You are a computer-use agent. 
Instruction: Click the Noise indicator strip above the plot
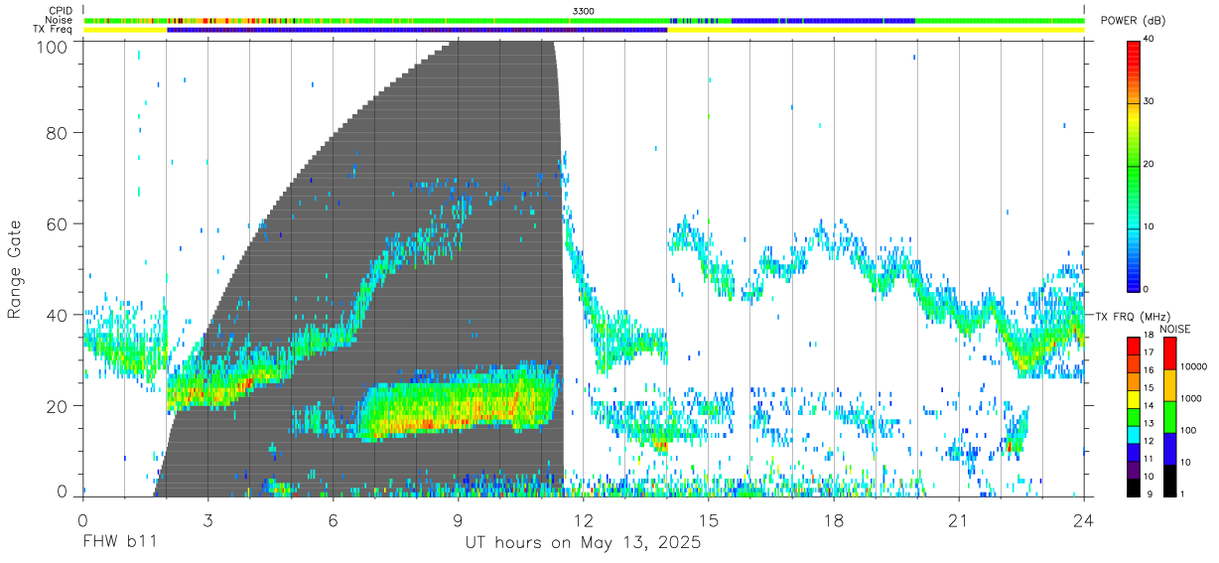point(584,20)
